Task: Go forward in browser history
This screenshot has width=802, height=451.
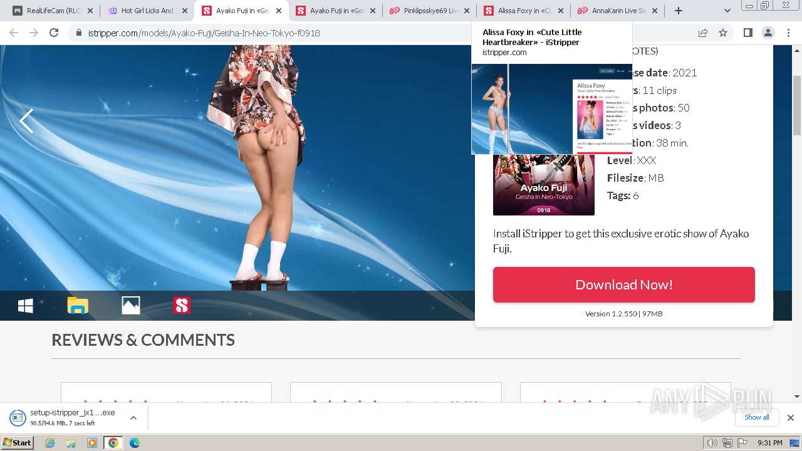Action: click(x=34, y=33)
